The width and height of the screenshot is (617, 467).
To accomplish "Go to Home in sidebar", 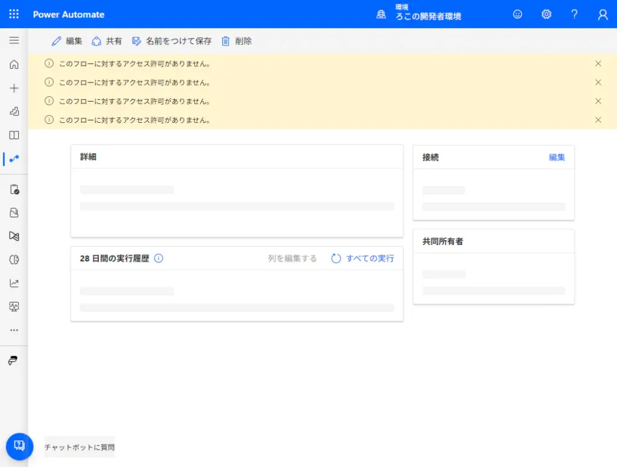I will pyautogui.click(x=14, y=64).
